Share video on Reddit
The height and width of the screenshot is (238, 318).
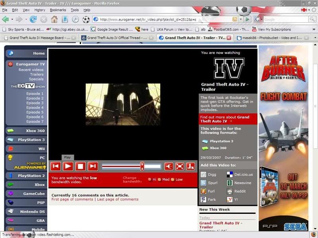tap(236, 191)
